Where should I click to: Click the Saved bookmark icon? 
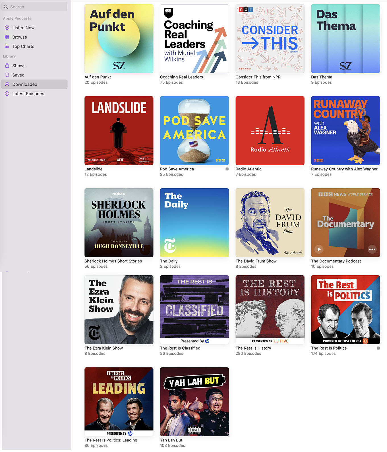click(7, 75)
